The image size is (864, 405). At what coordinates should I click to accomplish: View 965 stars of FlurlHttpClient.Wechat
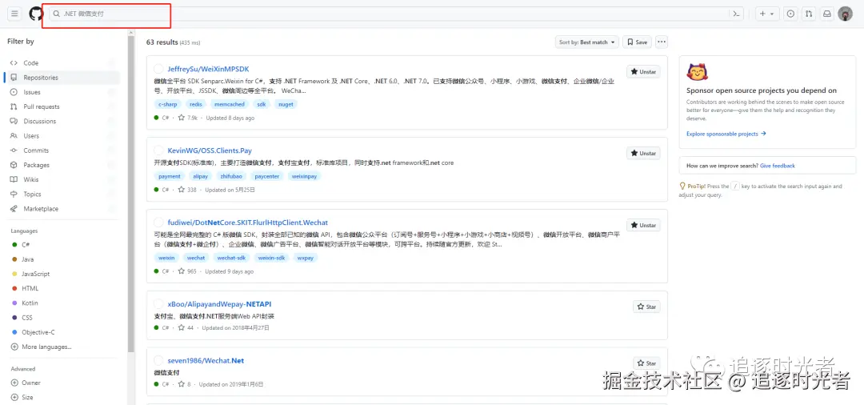click(187, 271)
